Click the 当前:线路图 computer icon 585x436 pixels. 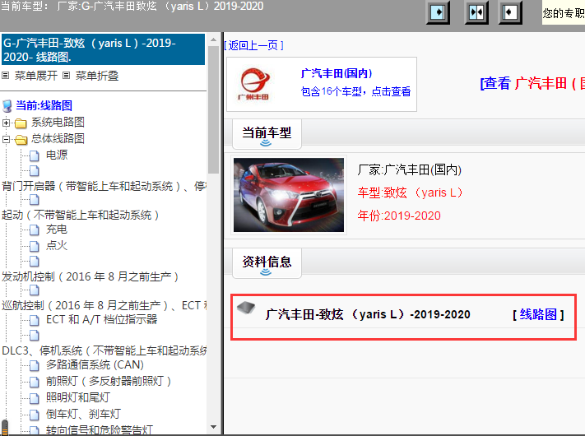point(7,106)
